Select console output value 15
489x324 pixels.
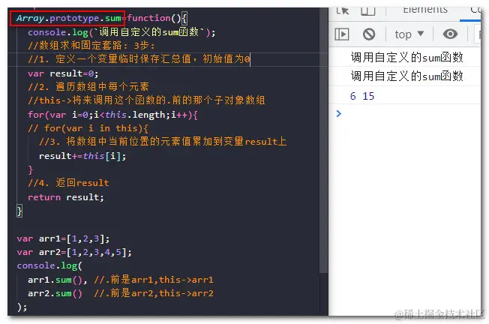368,96
